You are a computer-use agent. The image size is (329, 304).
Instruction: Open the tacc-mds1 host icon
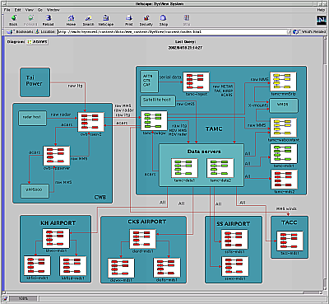(290, 241)
